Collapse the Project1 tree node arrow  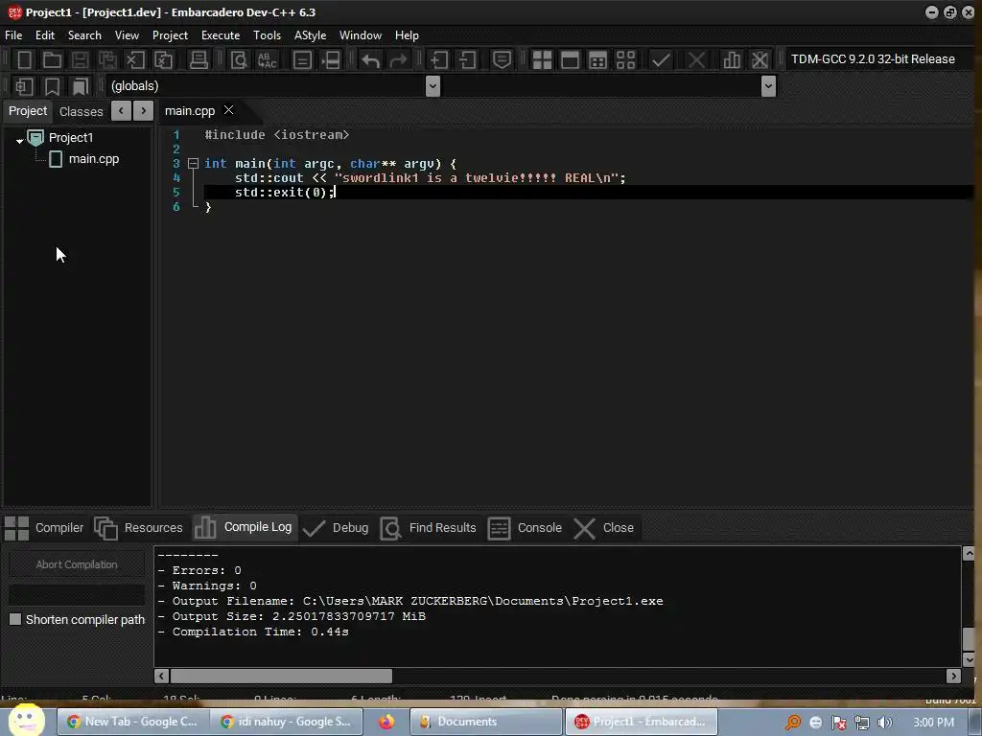coord(19,140)
